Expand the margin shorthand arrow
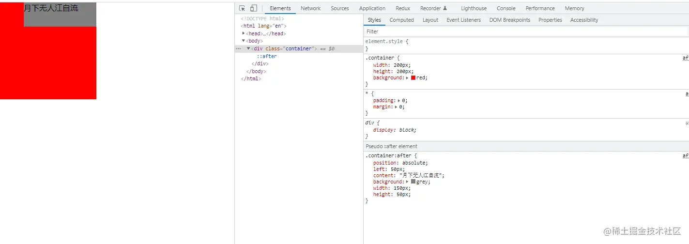 (397, 107)
